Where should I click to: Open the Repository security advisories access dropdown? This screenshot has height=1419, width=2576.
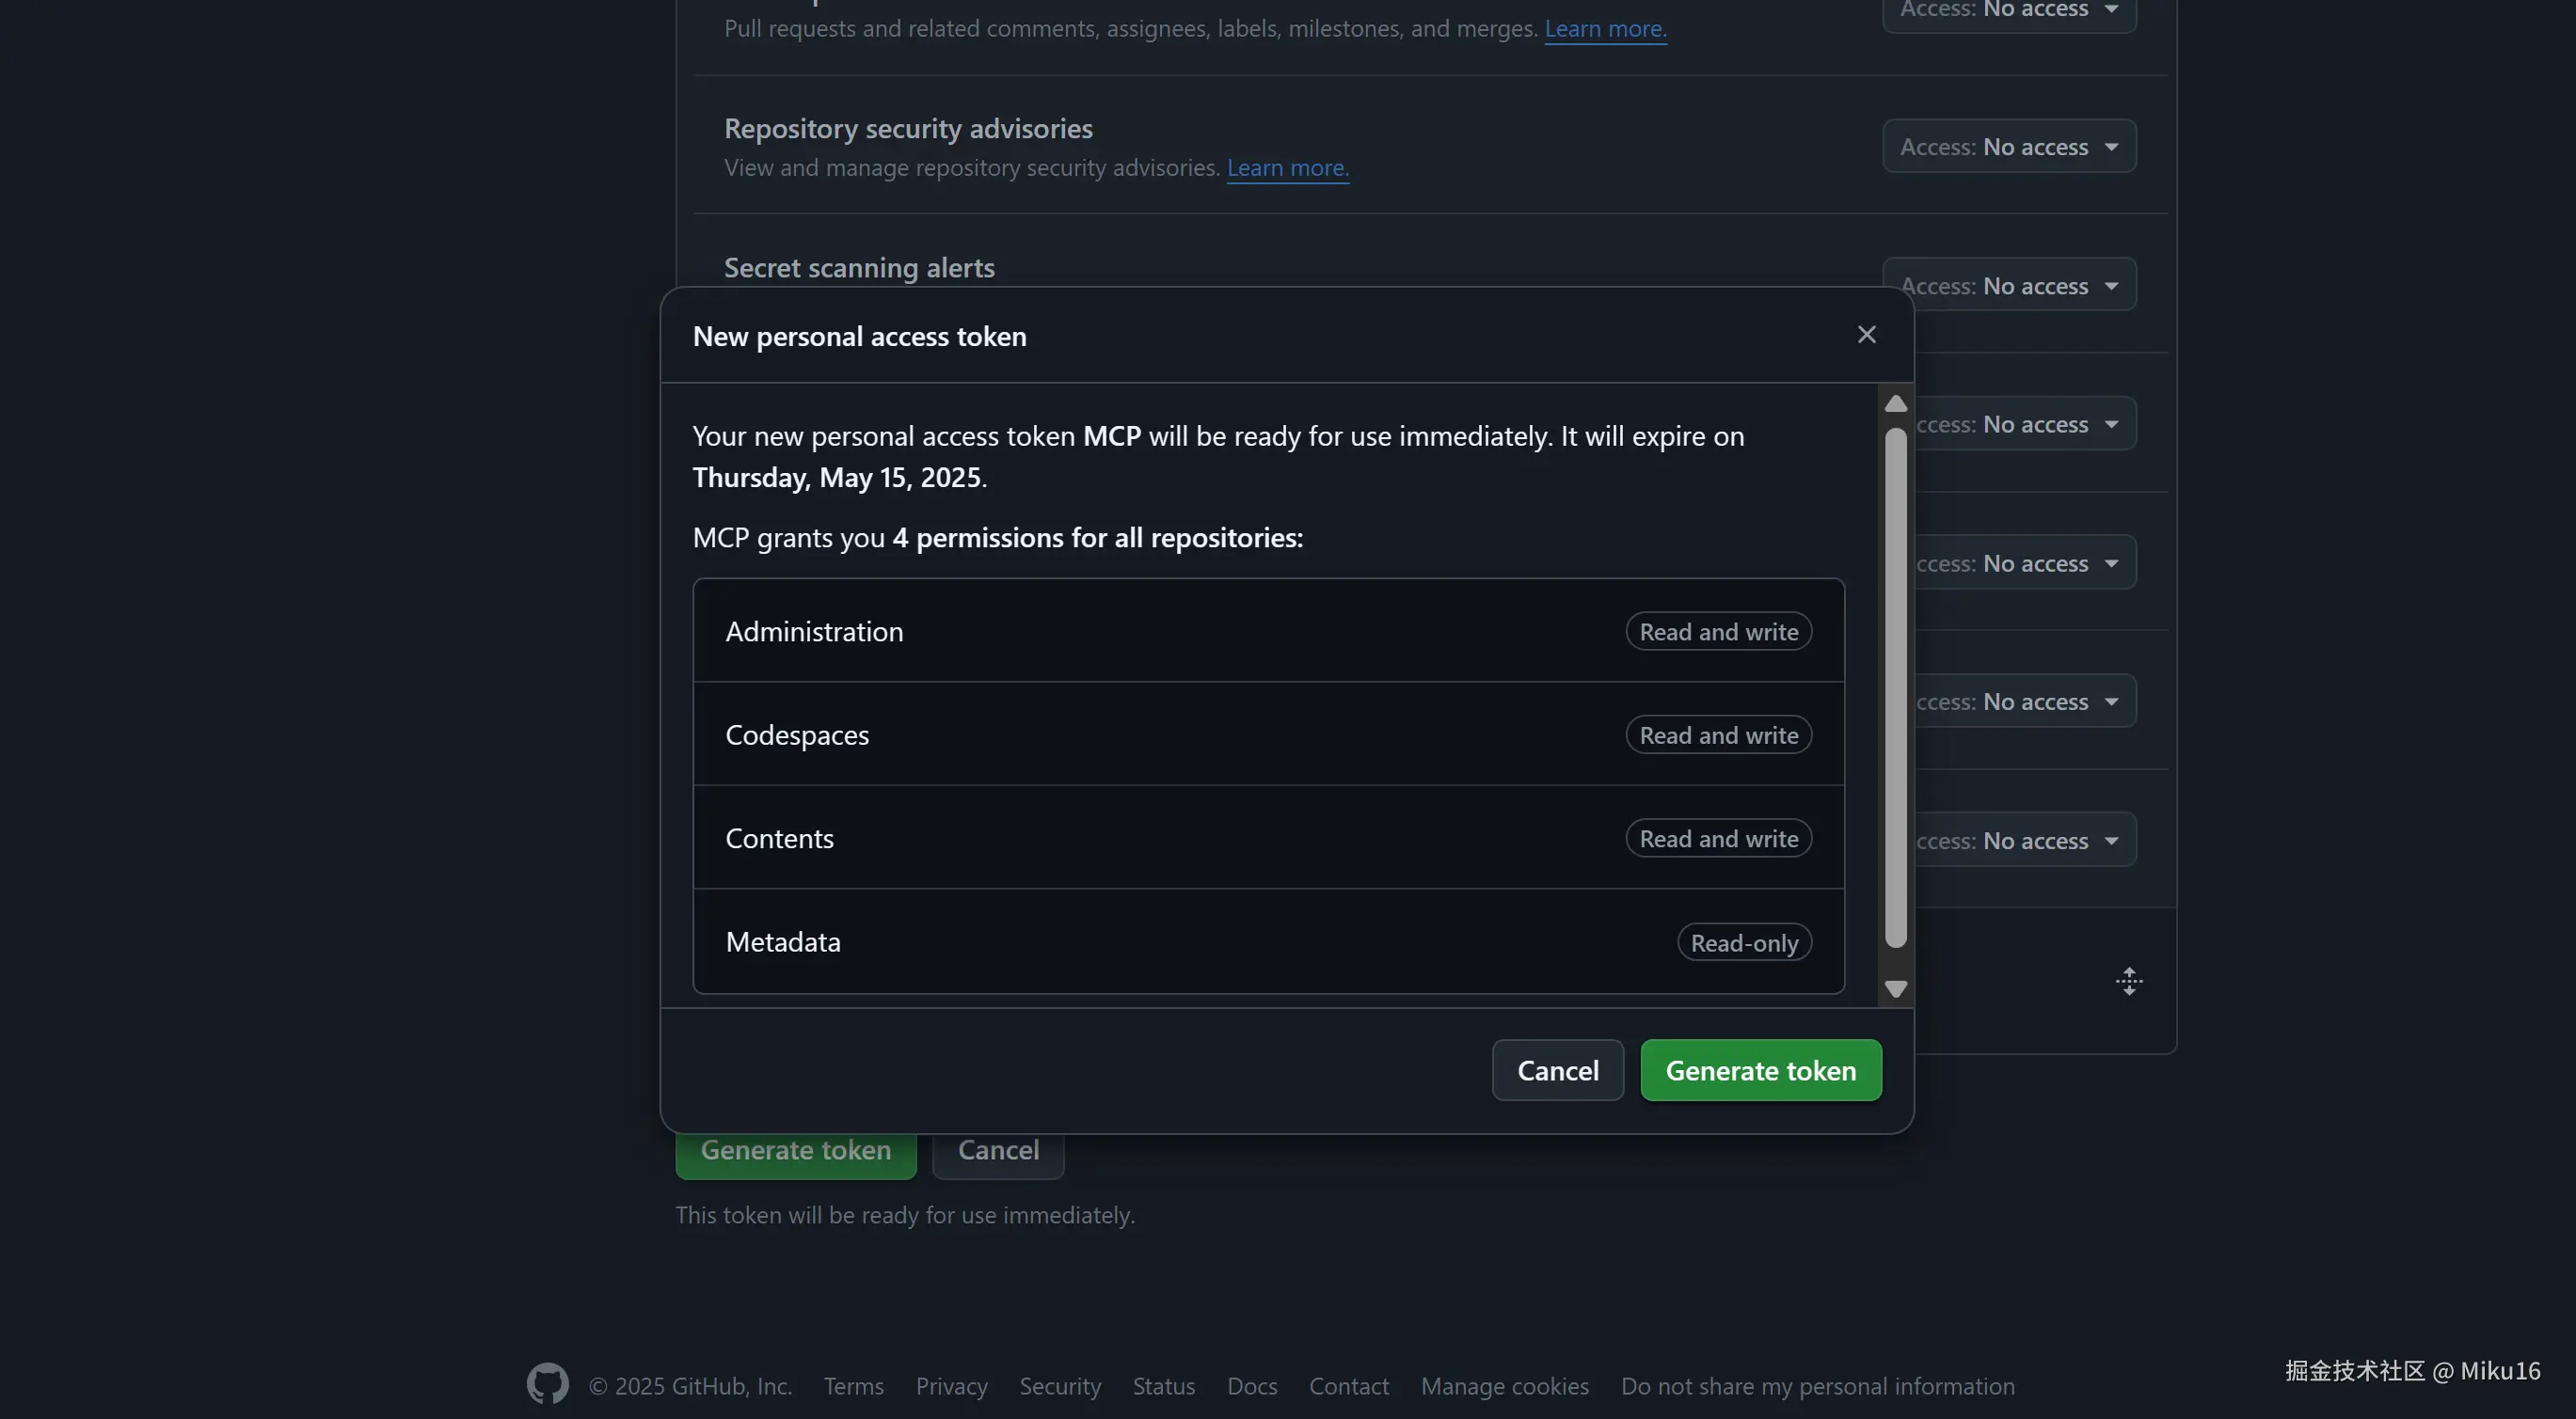(2009, 146)
